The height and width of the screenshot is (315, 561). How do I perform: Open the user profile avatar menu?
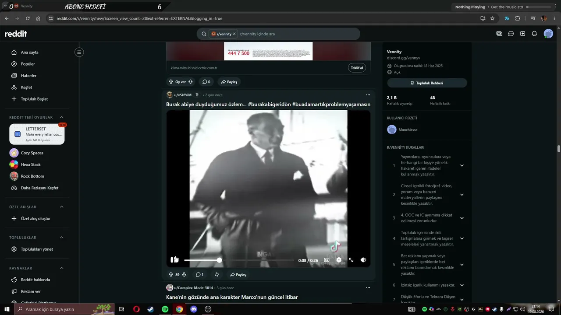pyautogui.click(x=548, y=34)
